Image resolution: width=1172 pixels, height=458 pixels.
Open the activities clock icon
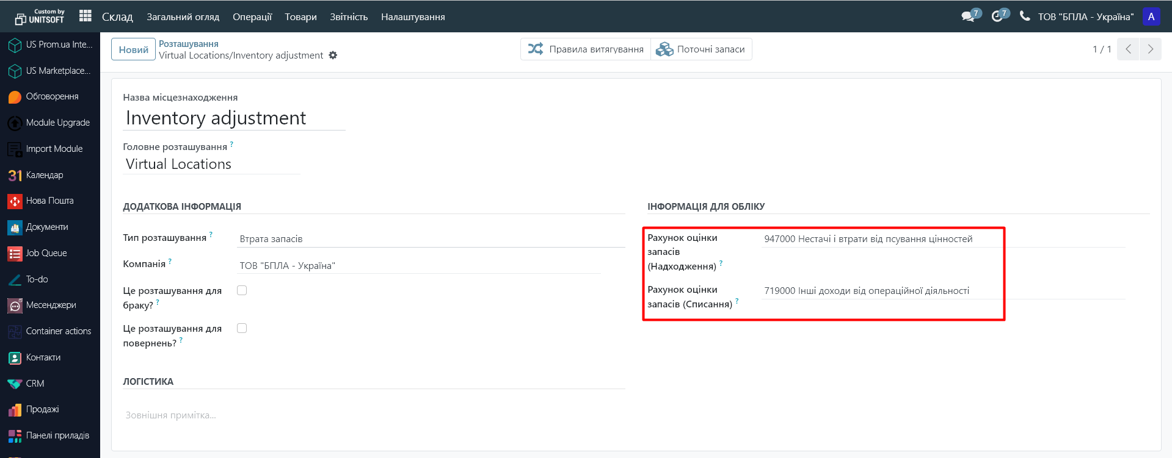(997, 16)
